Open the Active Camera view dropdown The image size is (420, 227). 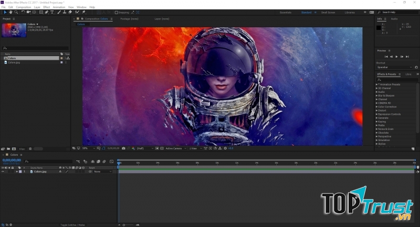(176, 148)
